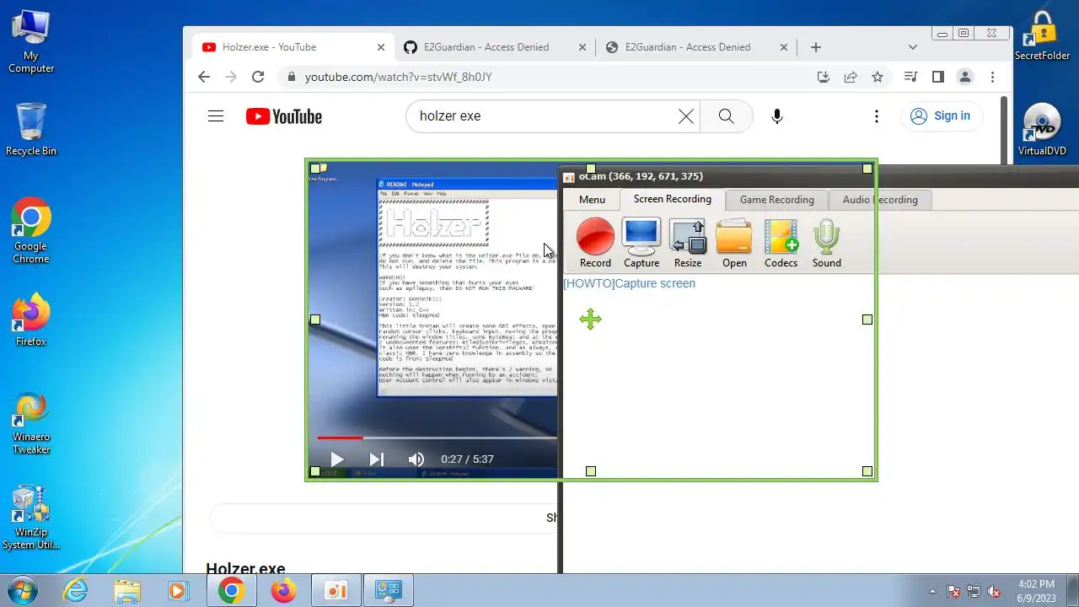1079x607 pixels.
Task: Click the oCam taskbar button
Action: [x=336, y=590]
